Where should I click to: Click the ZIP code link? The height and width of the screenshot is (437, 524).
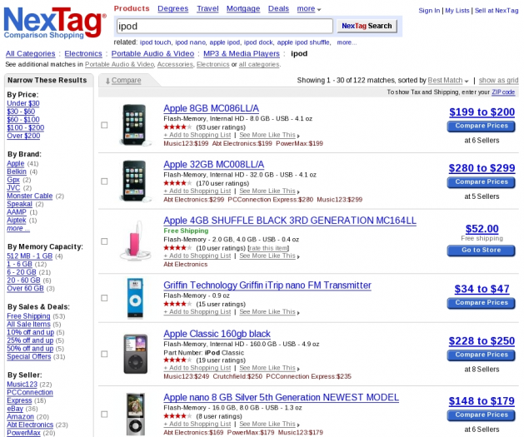click(503, 92)
